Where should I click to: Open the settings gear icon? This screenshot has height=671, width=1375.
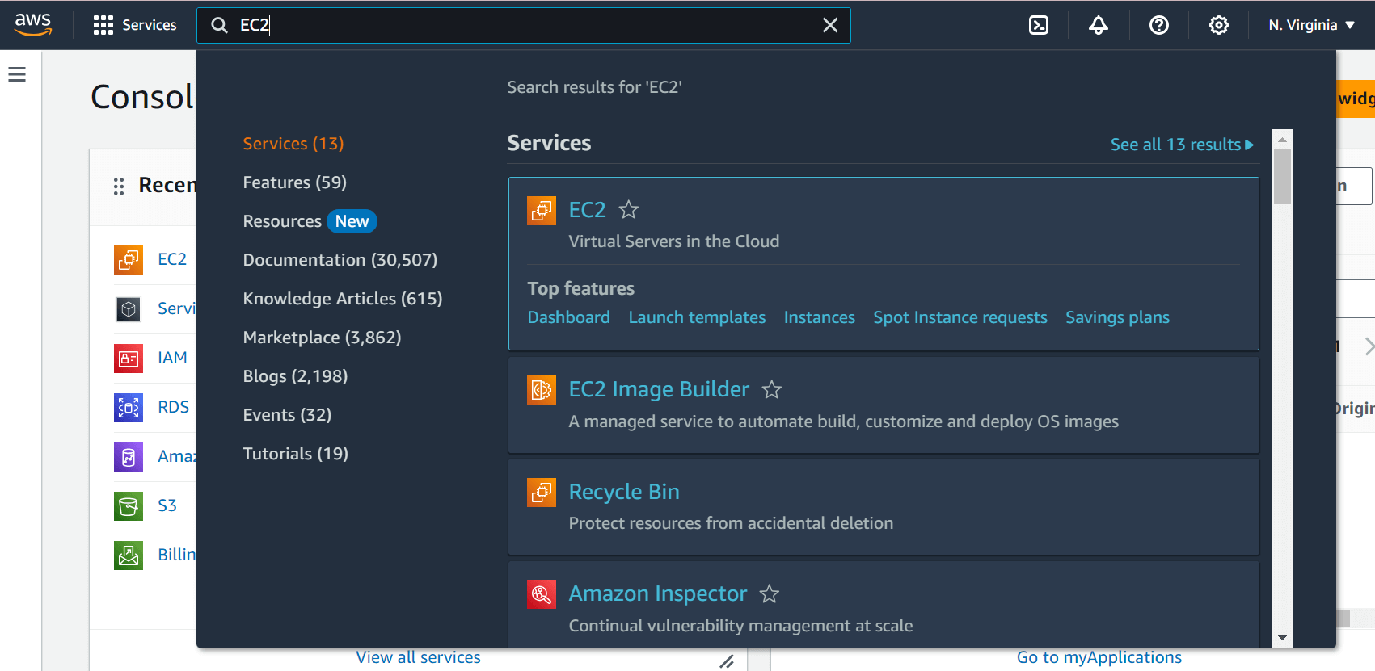pos(1218,25)
